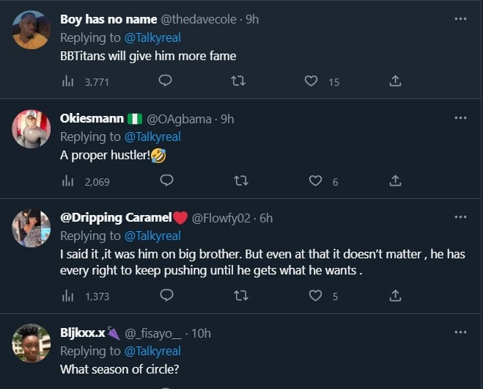Like the BBTitans fame tweet
The image size is (483, 389).
[x=311, y=81]
